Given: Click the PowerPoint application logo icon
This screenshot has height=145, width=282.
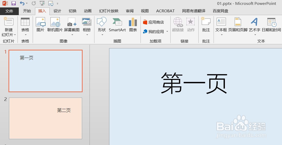Looking at the screenshot, I should (5, 3).
